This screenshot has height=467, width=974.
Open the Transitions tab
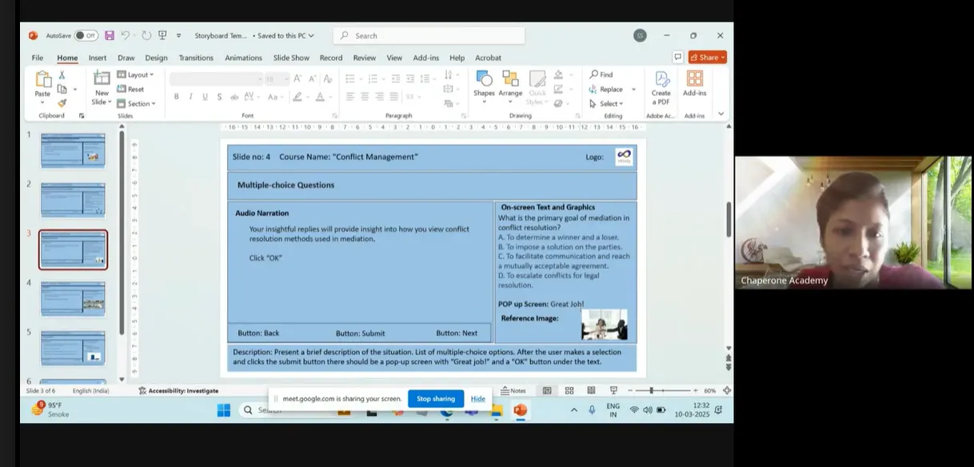(196, 58)
